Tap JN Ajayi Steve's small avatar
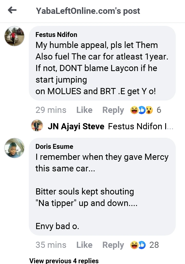The width and height of the screenshot is (185, 264). pos(37,126)
